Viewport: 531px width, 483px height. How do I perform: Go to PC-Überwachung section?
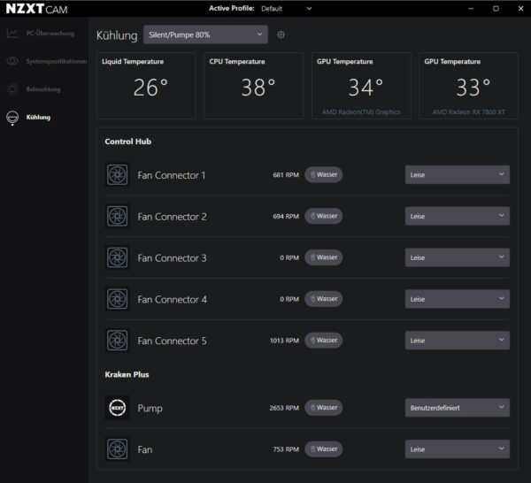click(50, 33)
